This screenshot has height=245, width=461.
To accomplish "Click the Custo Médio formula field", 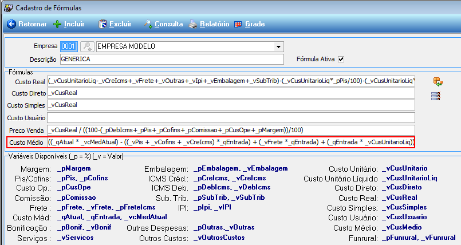I will pos(231,142).
